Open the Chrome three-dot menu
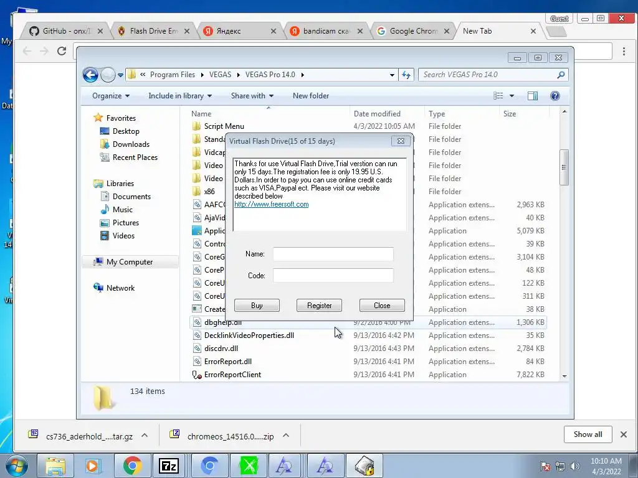Screen dimensions: 638x478 [x=624, y=51]
